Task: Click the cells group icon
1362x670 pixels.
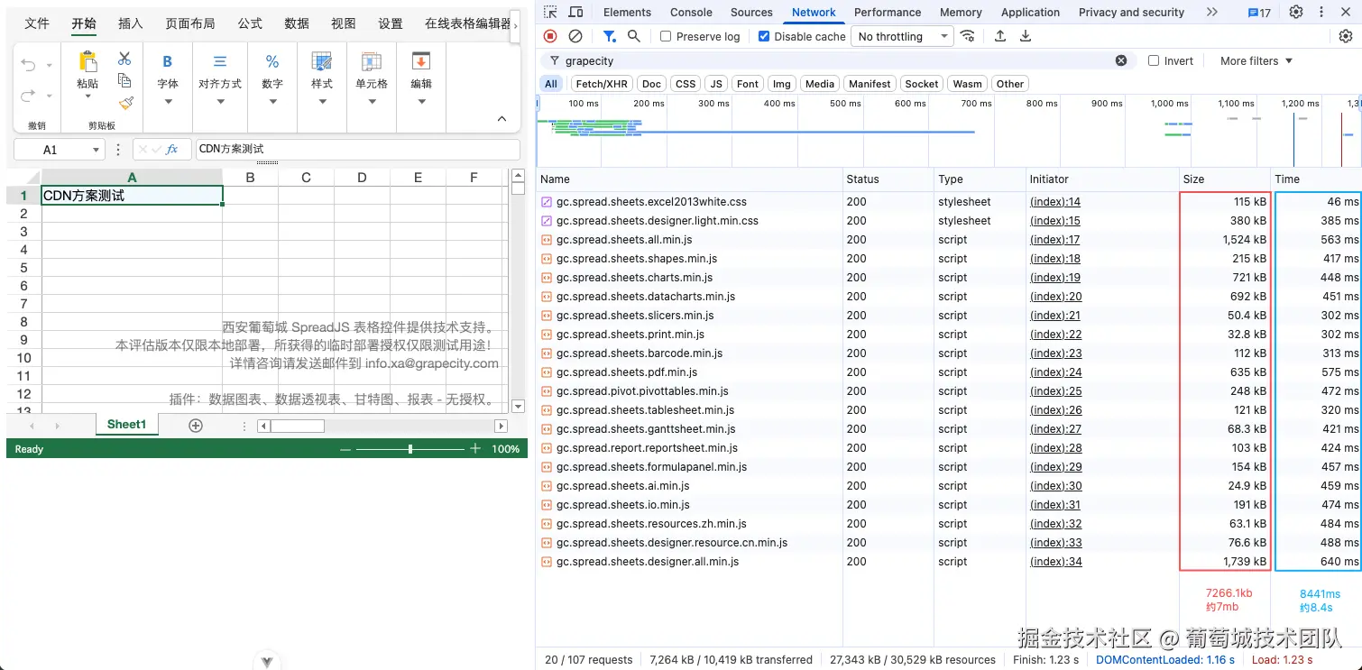Action: click(x=371, y=61)
